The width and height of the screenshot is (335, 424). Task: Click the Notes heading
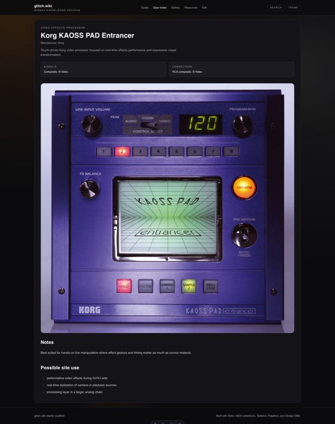(x=47, y=342)
